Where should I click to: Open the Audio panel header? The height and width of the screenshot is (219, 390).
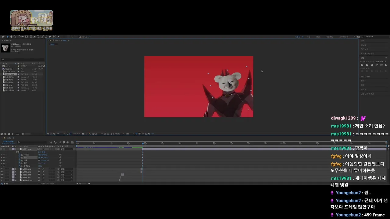point(363,45)
